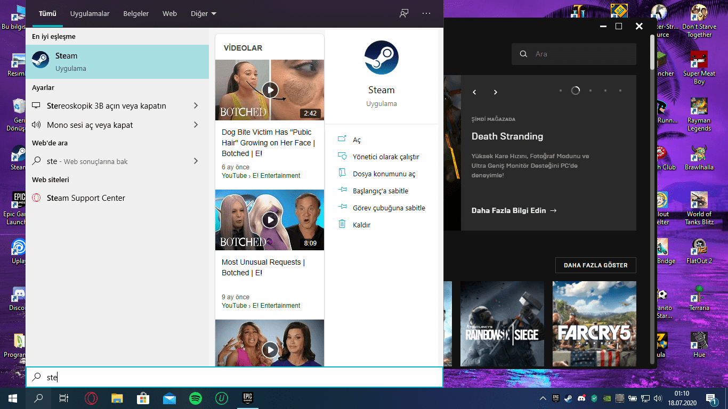This screenshot has height=409, width=728.
Task: Click the volume speaker icon in tray
Action: pos(658,398)
